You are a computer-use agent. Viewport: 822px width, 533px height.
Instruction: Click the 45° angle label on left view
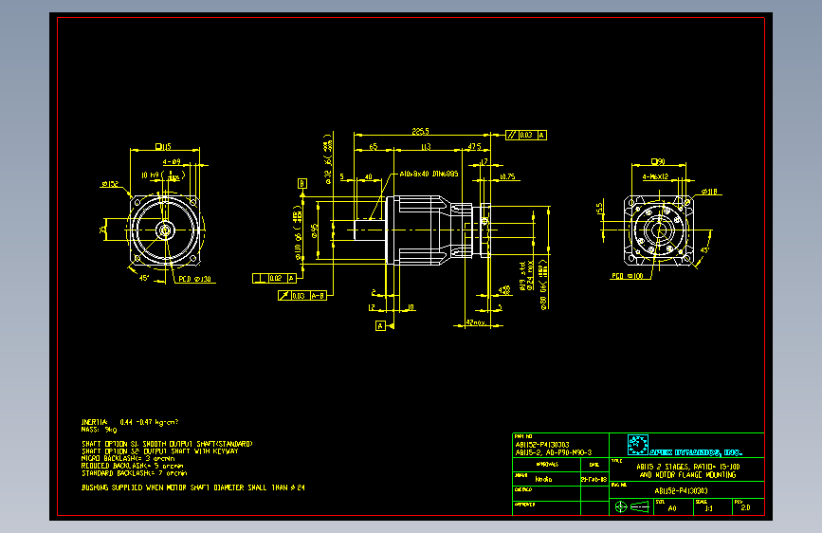[144, 278]
